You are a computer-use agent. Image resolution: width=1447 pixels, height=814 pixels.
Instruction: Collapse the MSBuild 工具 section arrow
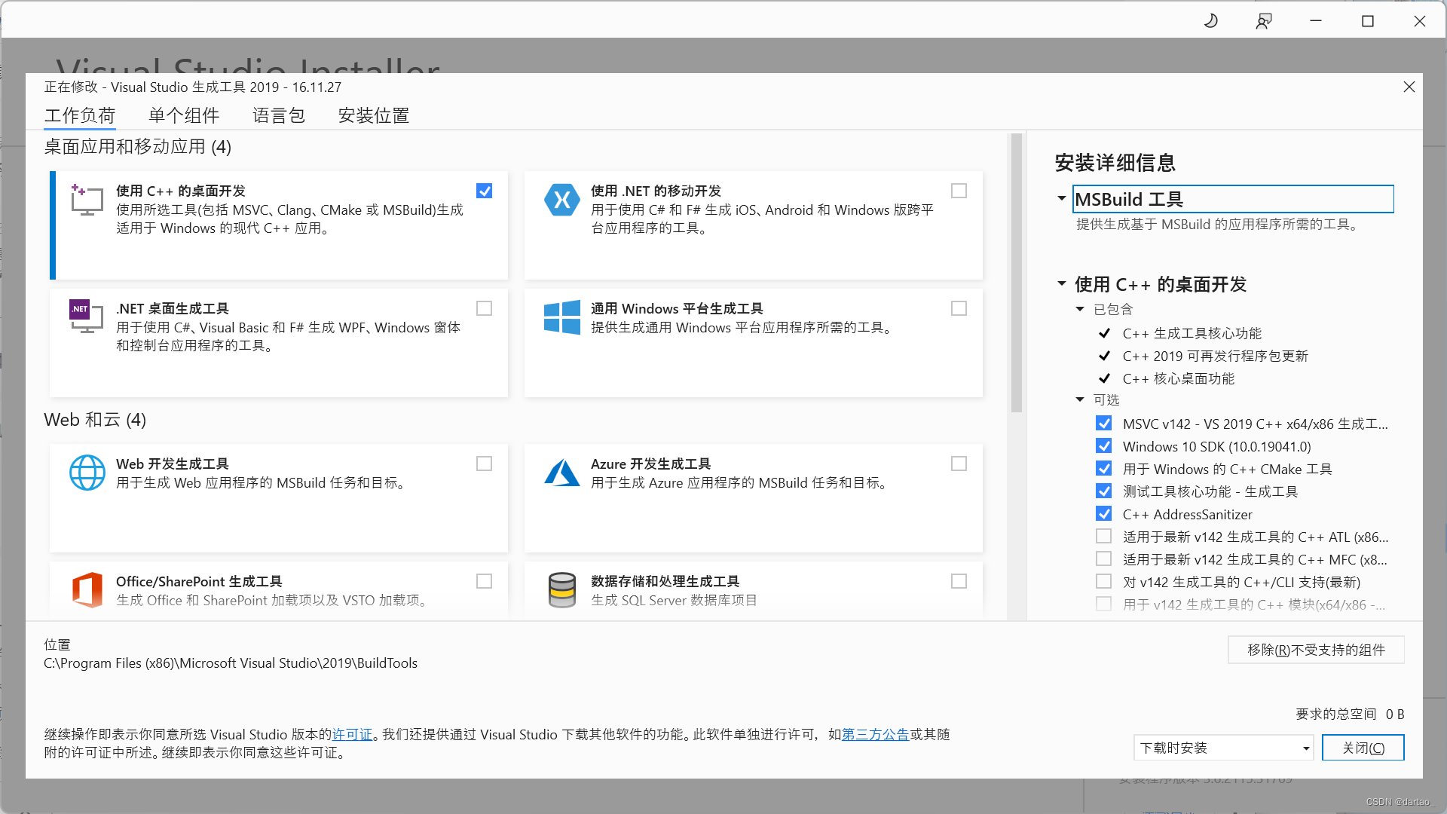(1061, 198)
